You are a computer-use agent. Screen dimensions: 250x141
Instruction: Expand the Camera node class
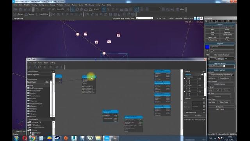point(28,101)
